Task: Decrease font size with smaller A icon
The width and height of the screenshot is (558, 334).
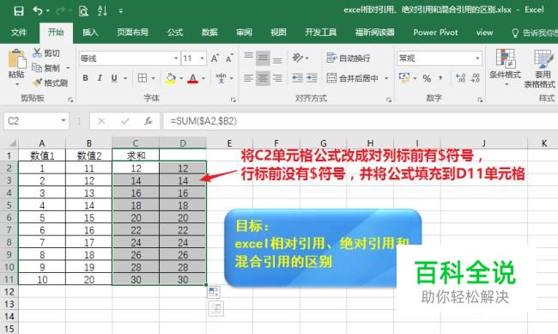Action: (x=229, y=58)
